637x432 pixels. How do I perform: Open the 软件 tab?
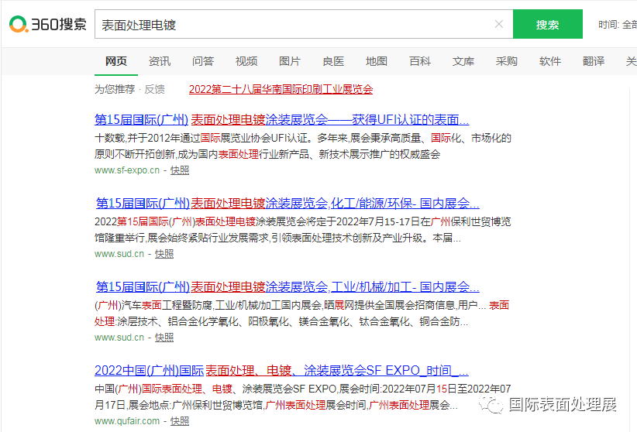tap(550, 61)
